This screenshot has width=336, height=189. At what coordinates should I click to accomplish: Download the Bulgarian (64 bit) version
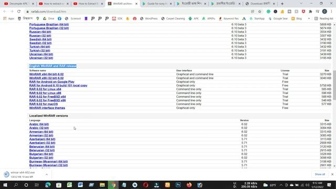(x=41, y=154)
